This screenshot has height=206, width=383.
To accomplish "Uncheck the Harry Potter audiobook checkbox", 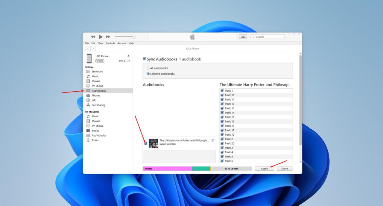I will (x=146, y=143).
